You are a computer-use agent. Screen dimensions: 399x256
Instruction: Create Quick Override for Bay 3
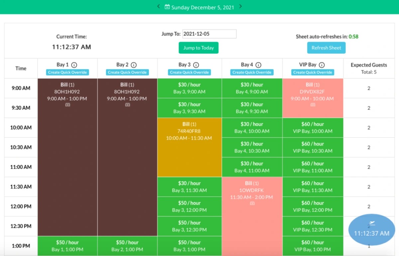point(190,72)
